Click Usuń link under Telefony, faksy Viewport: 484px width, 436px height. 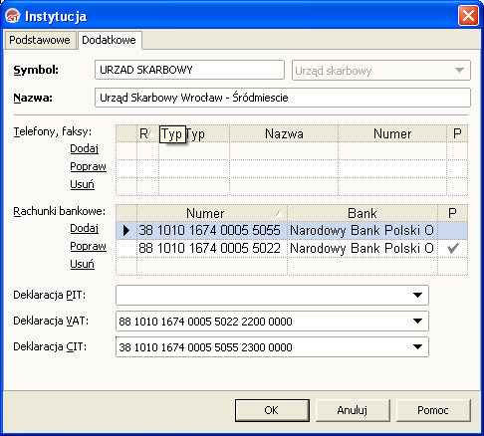(x=82, y=184)
